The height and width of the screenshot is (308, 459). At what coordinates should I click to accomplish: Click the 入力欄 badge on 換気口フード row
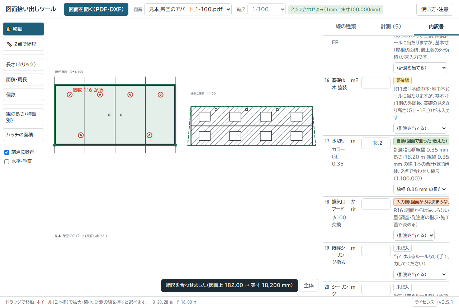pyautogui.click(x=421, y=202)
